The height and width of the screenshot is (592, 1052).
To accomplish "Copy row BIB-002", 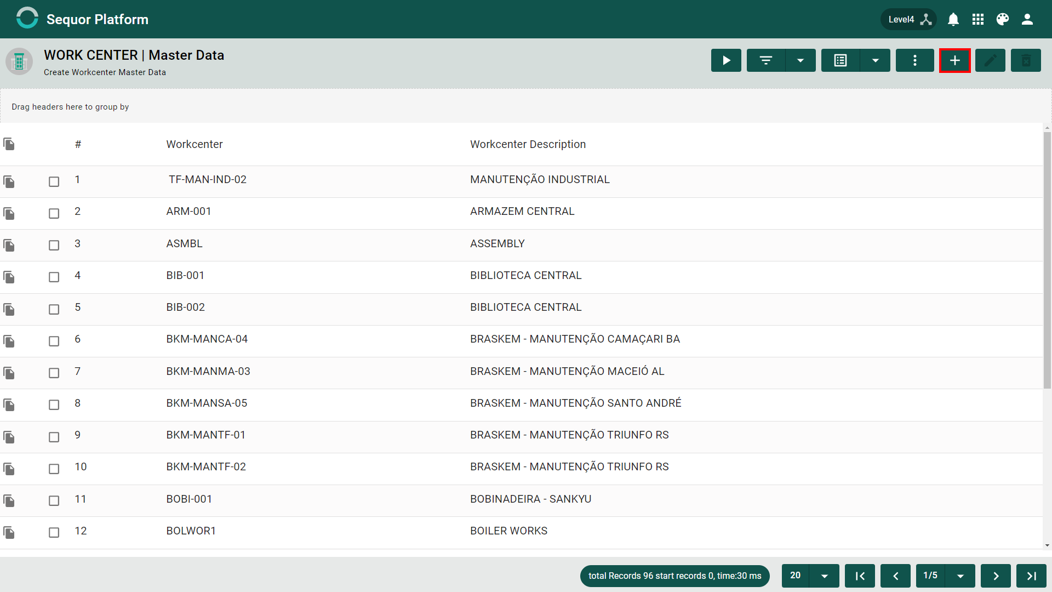I will pyautogui.click(x=9, y=309).
